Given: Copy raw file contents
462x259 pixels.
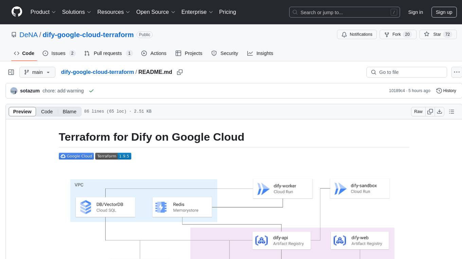Looking at the screenshot, I should pyautogui.click(x=430, y=112).
